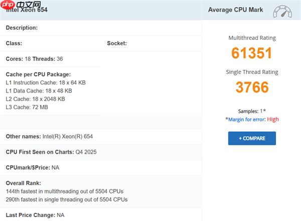This screenshot has height=221, width=301.
Task: Click the 144th fastest in multithreading line
Action: point(64,191)
